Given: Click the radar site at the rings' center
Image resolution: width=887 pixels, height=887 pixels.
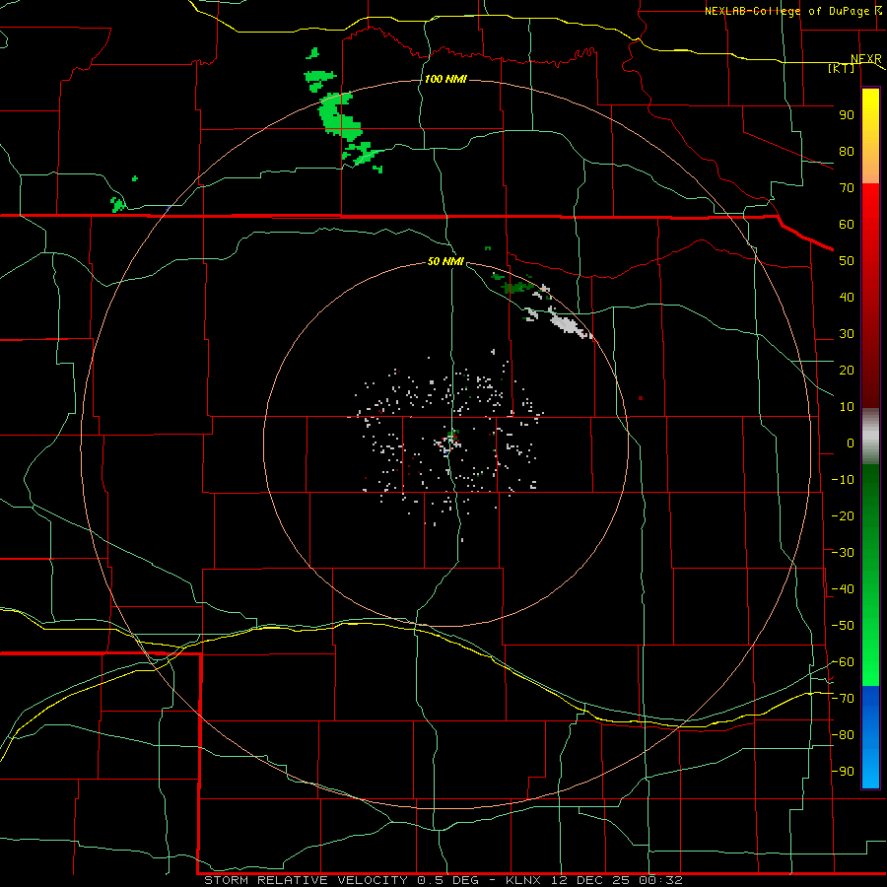Looking at the screenshot, I should pyautogui.click(x=445, y=443).
